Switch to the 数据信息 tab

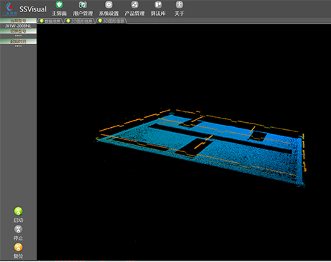pos(50,21)
